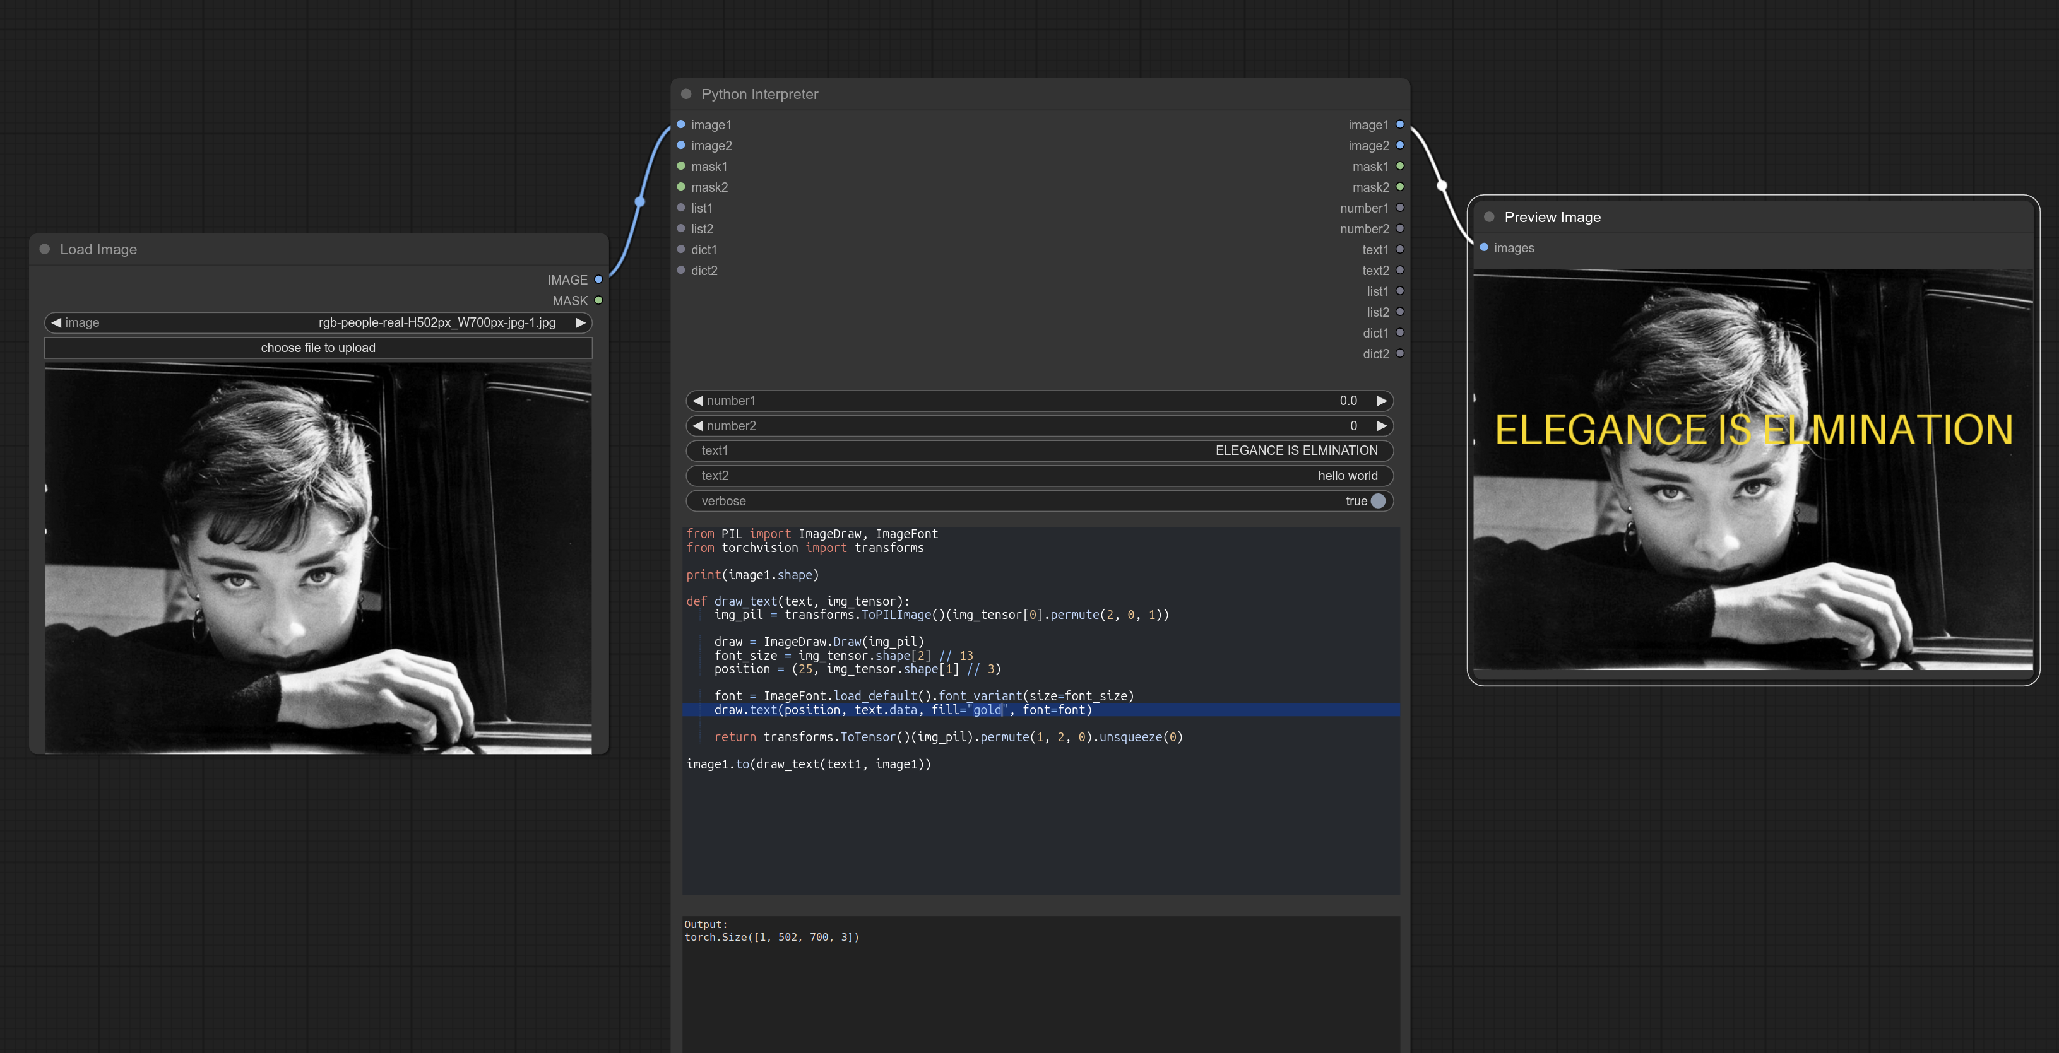
Task: Click the number2 output socket
Action: [1399, 228]
